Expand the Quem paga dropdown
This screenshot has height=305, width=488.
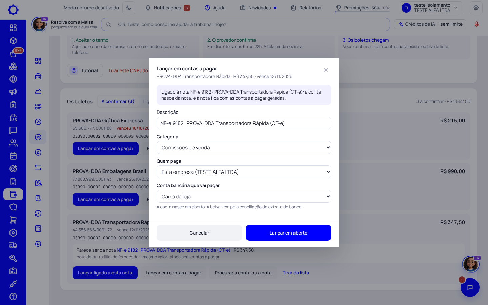coord(244,172)
